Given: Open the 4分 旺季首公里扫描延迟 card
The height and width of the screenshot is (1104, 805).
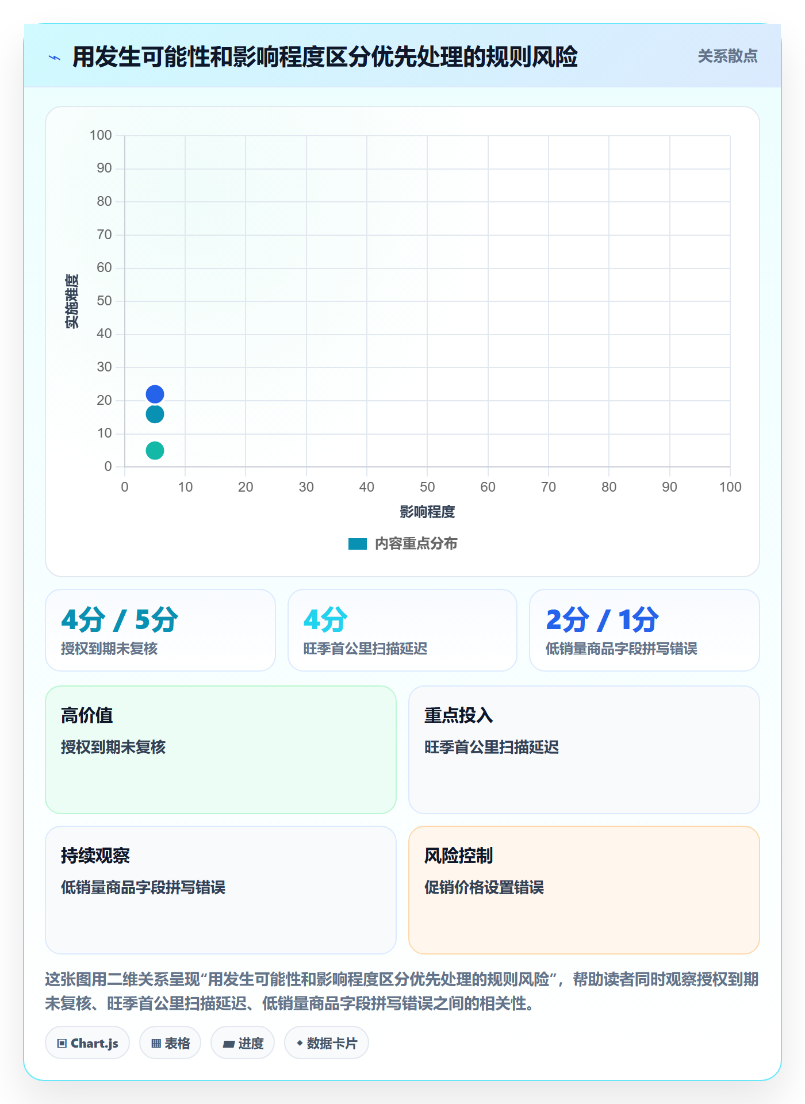Looking at the screenshot, I should [x=402, y=630].
